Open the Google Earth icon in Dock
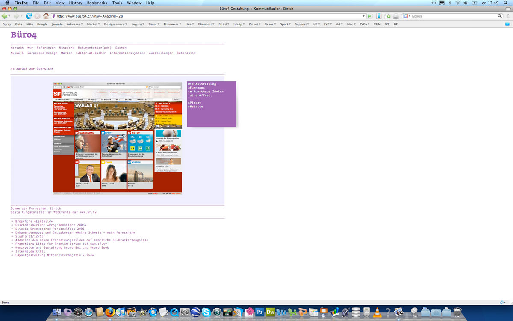The image size is (513, 321). coord(196,312)
